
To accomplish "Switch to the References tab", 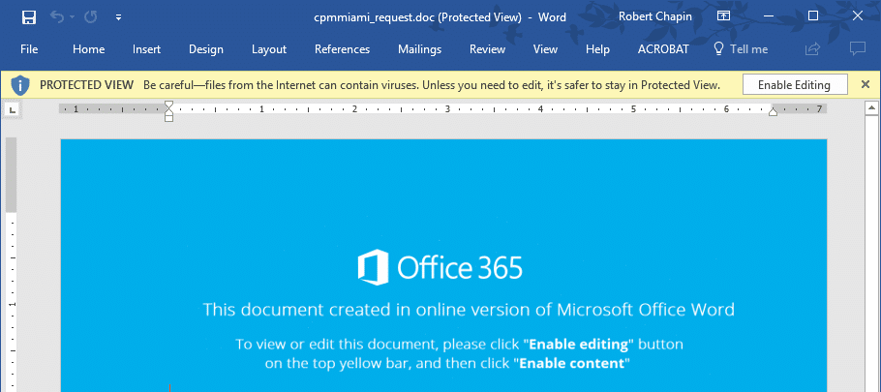I will [x=342, y=48].
